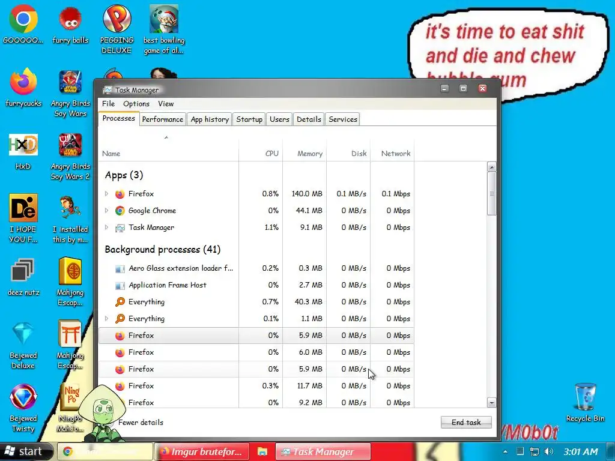Expand the Task Manager app row
Image resolution: width=615 pixels, height=461 pixels.
[x=106, y=227]
